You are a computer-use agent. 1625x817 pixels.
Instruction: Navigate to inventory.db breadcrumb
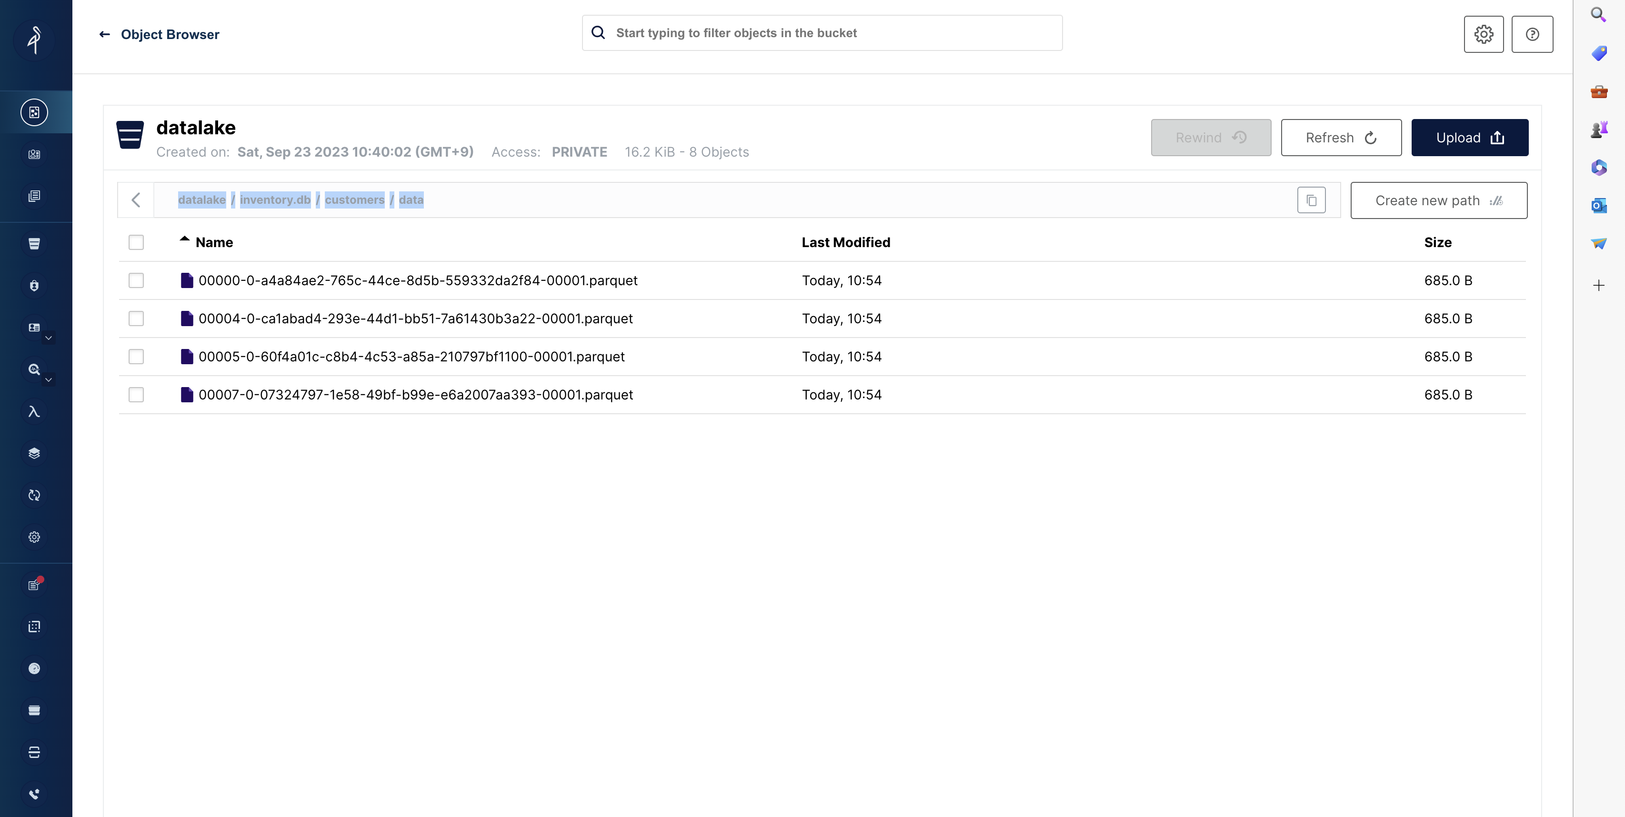[275, 200]
